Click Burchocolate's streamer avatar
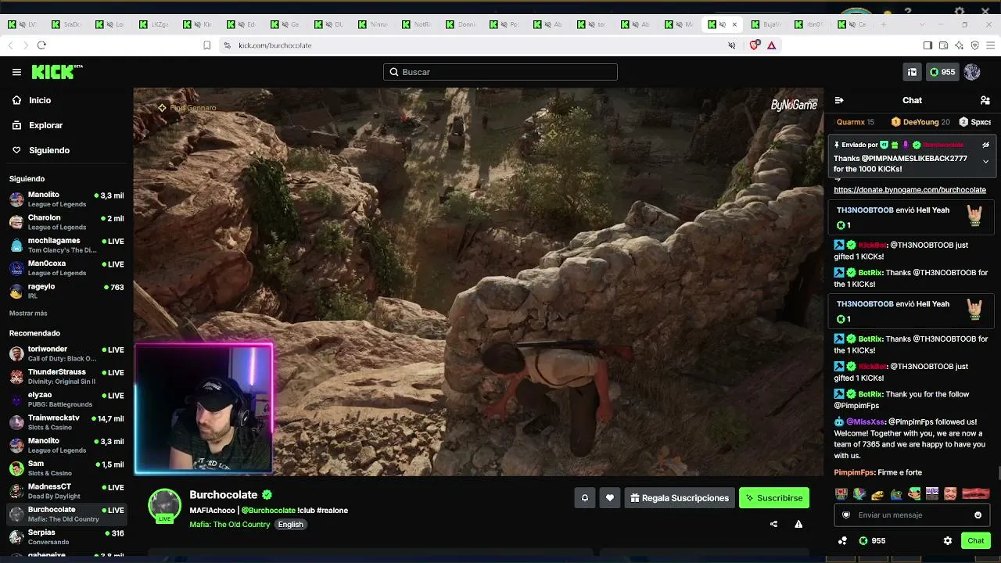The image size is (1001, 563). tap(164, 505)
